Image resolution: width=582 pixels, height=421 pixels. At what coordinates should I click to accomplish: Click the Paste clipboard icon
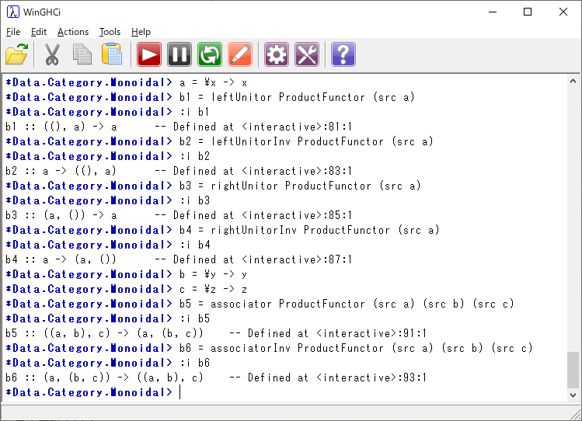coord(112,54)
